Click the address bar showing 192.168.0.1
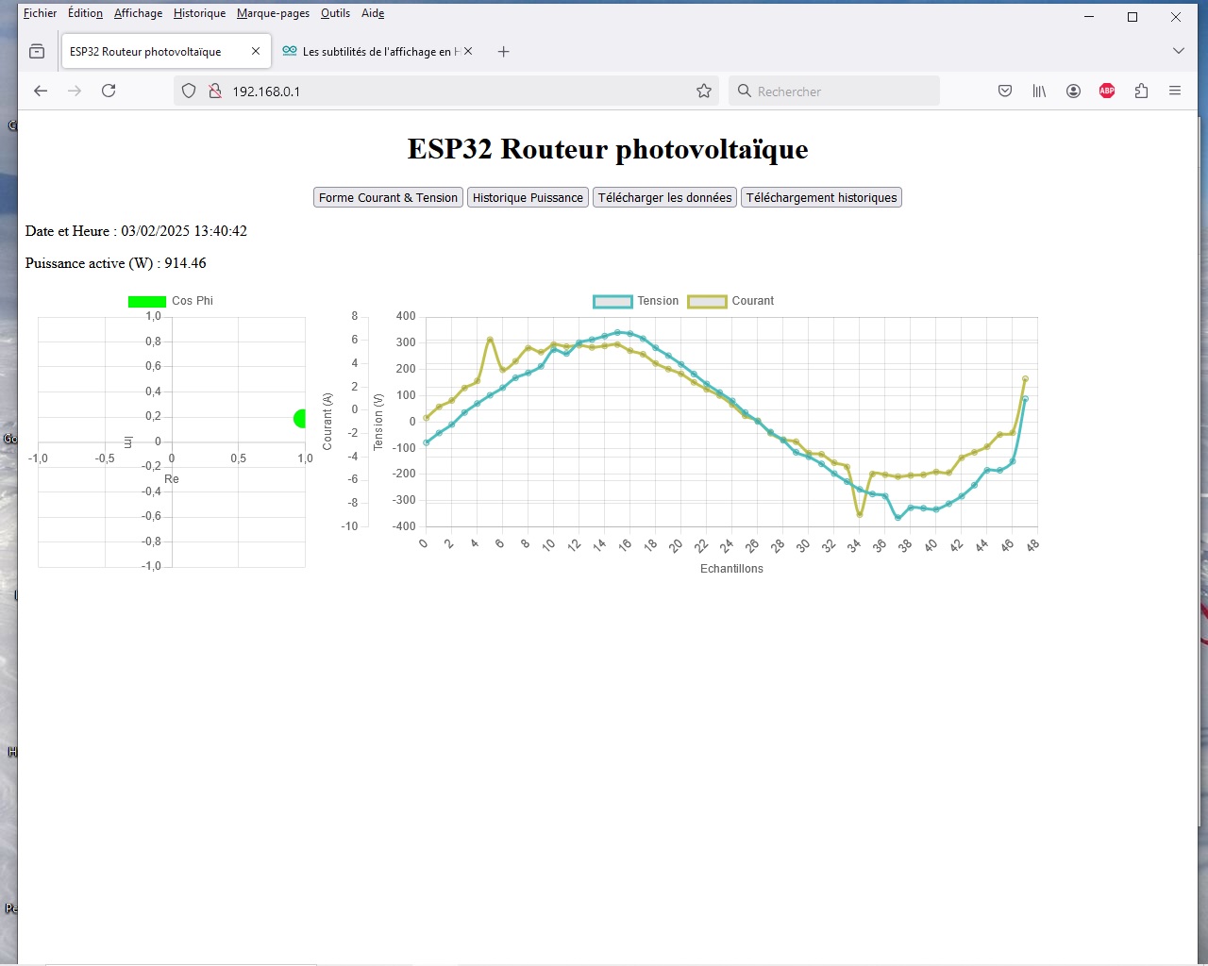Viewport: 1208px width, 966px height. [x=445, y=91]
